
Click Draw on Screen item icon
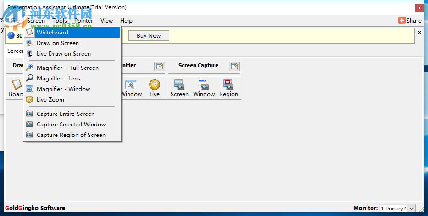coord(29,43)
